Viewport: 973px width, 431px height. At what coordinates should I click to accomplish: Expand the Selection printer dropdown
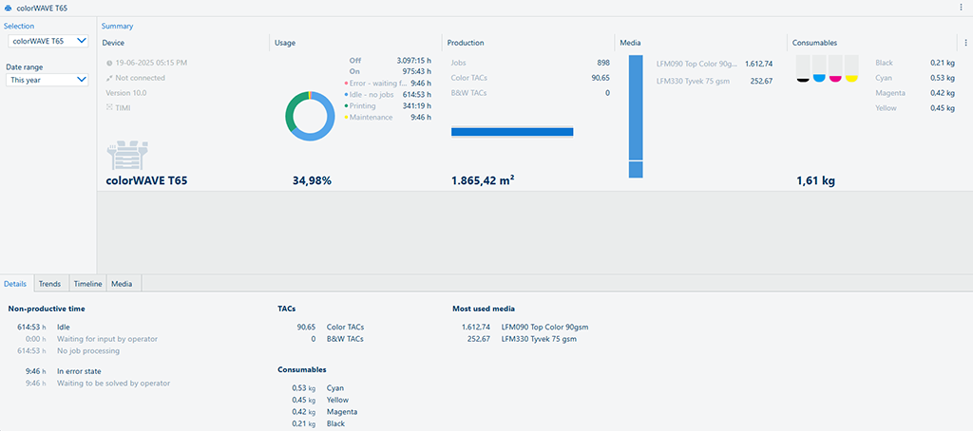[48, 41]
